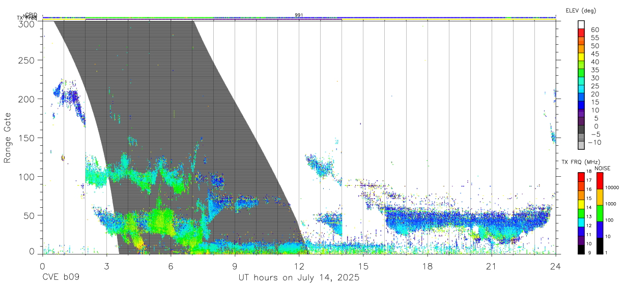The width and height of the screenshot is (625, 288).
Task: Click the TX FRQ label 11
Action: pos(589,235)
